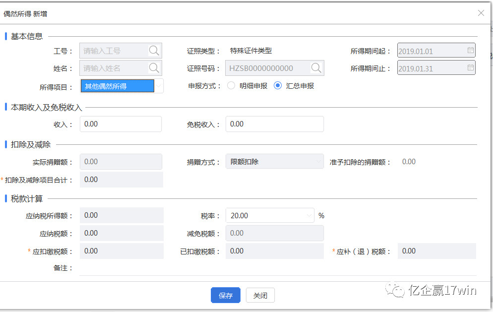493x312 pixels.
Task: Click the 请输入工号 text box
Action: (x=114, y=50)
